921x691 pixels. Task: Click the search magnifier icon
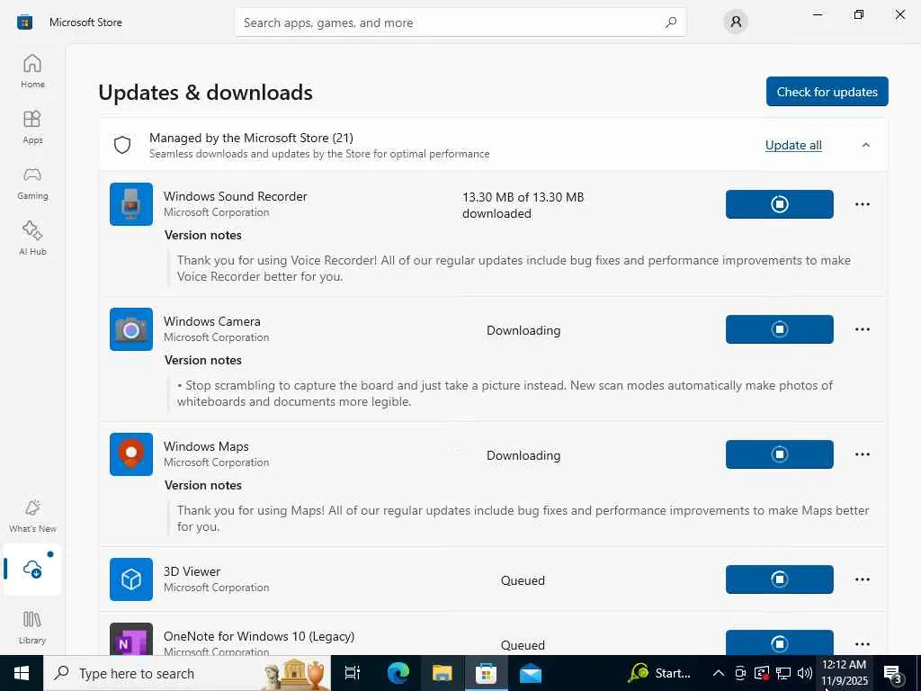(671, 22)
